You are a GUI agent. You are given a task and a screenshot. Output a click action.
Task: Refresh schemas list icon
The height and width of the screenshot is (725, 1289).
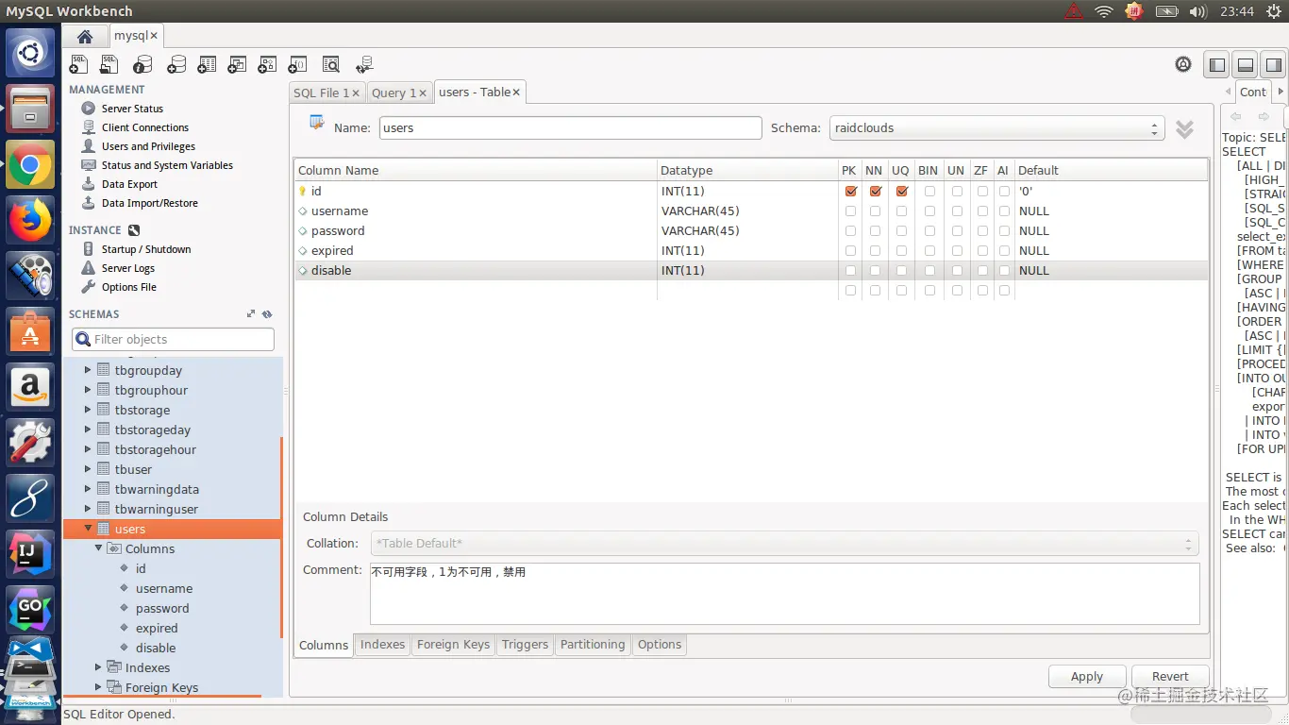(267, 314)
